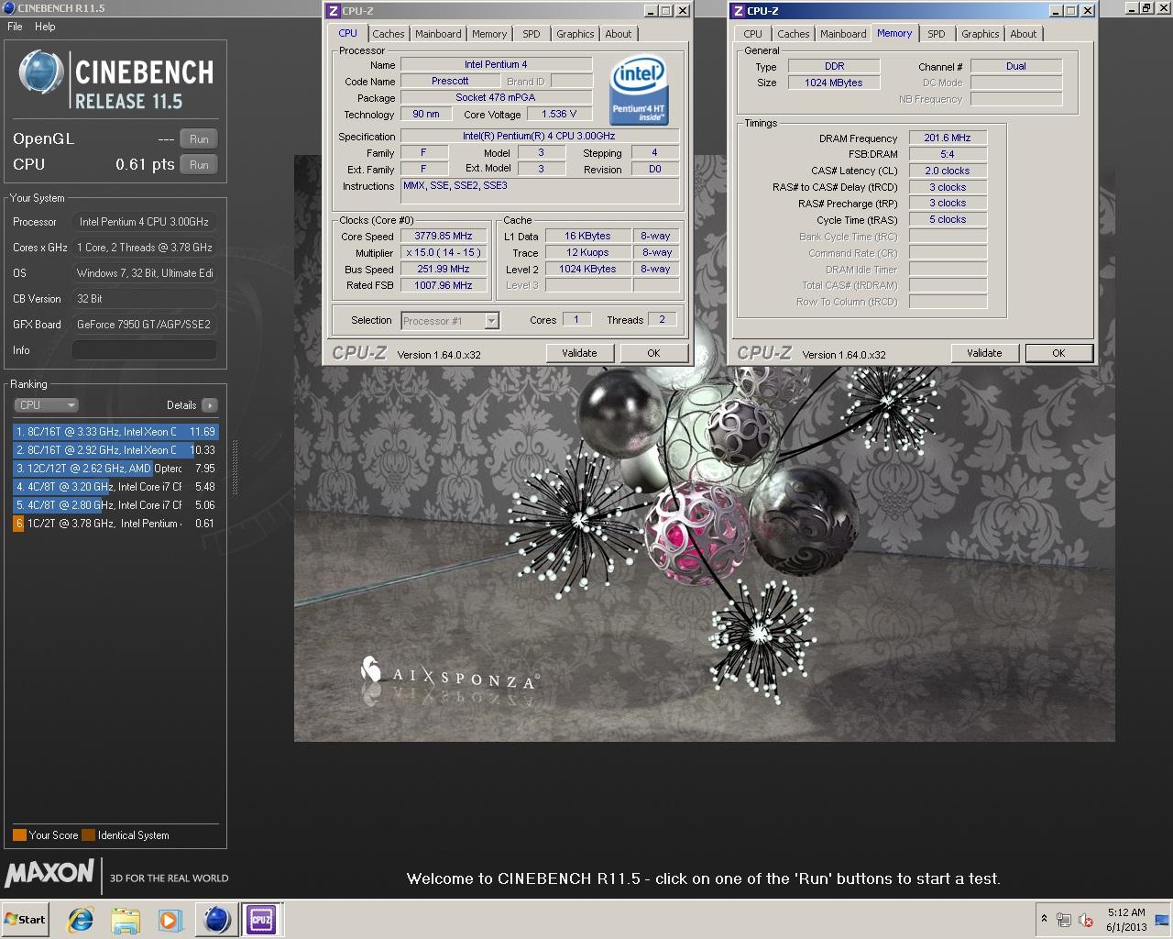
Task: Switch to Mainboard tab in right CPU-Z window
Action: 843,34
